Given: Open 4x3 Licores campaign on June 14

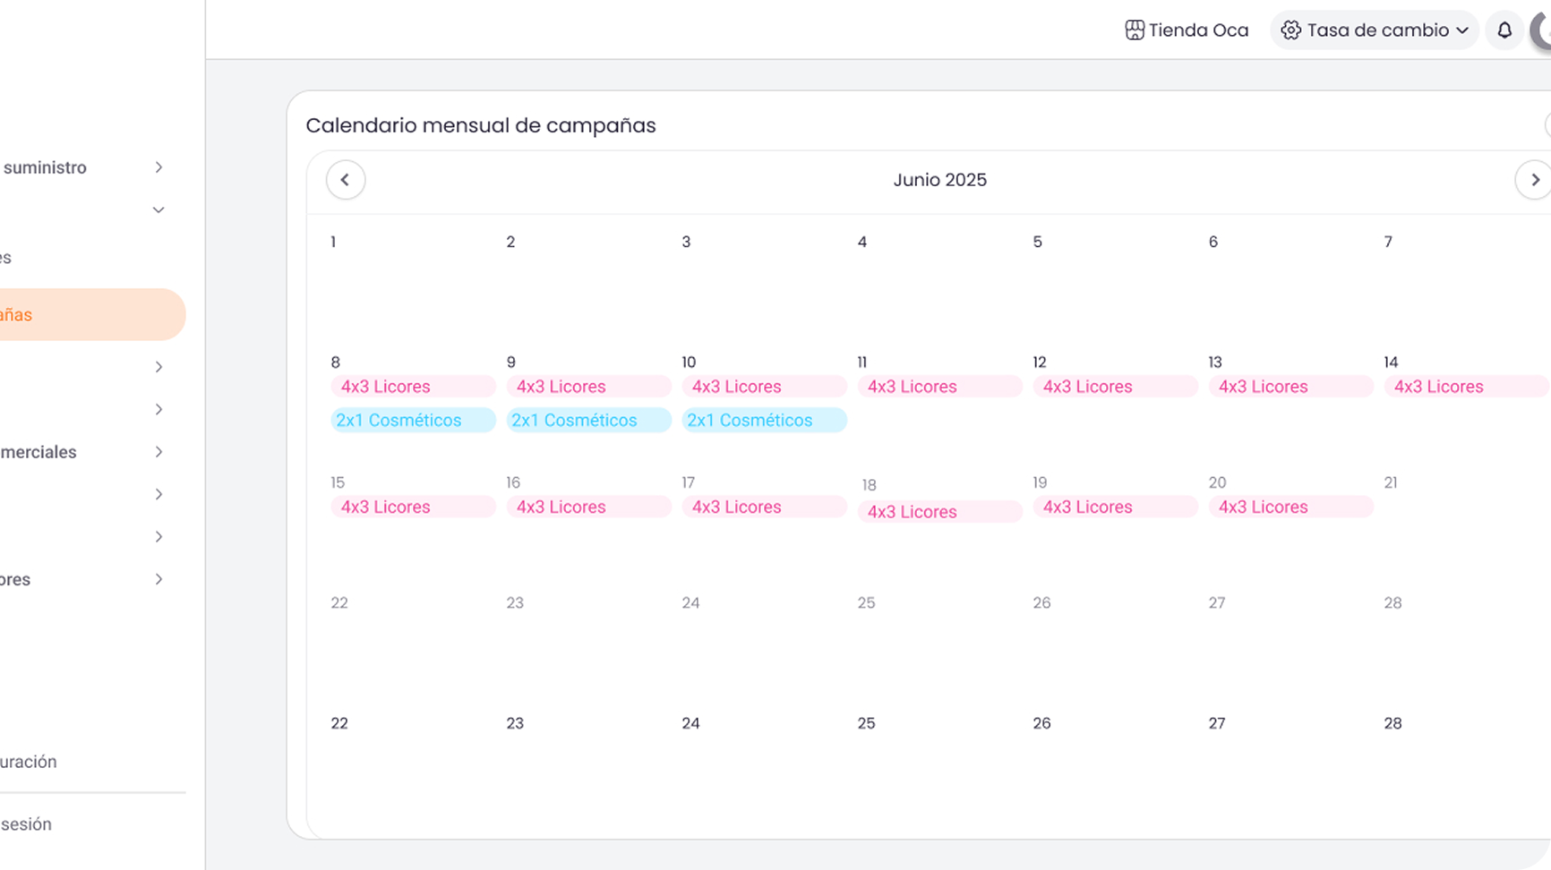Looking at the screenshot, I should point(1464,387).
